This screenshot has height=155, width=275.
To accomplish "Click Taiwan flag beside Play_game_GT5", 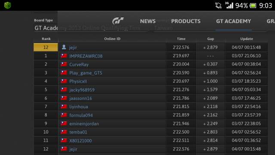I will point(64,73).
